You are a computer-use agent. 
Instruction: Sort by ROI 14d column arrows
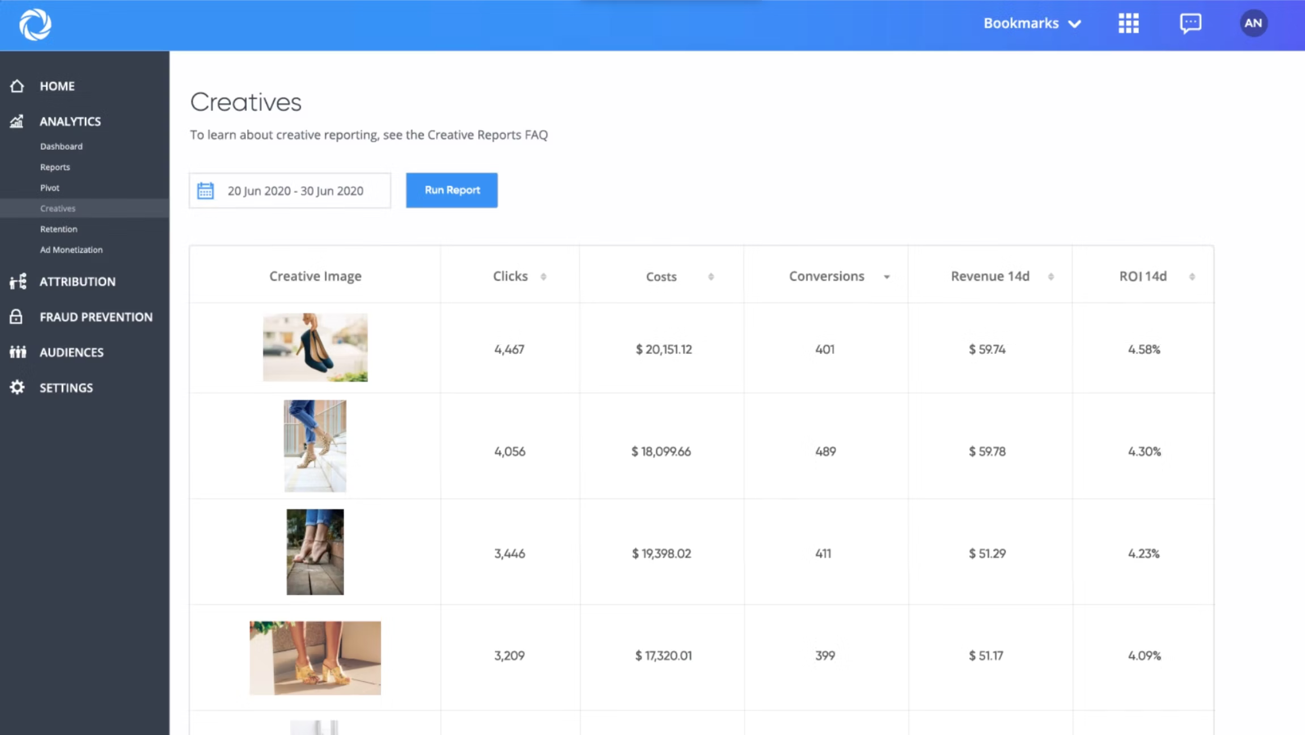[x=1192, y=277]
